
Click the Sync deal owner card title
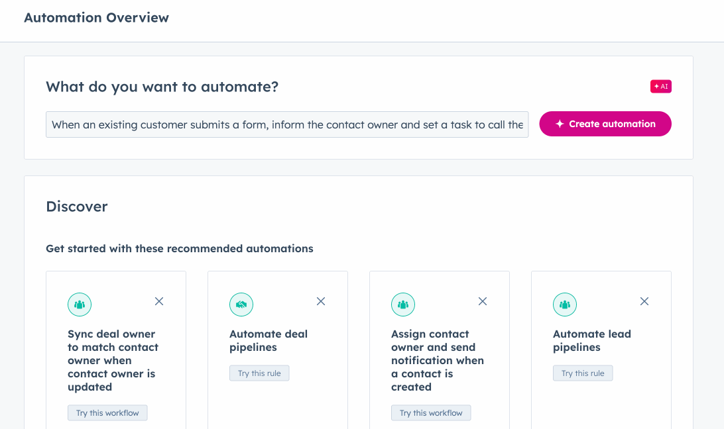click(113, 360)
